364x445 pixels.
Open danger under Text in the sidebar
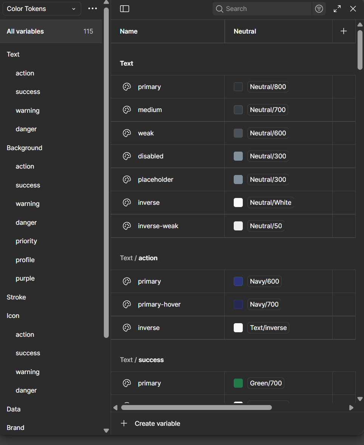pyautogui.click(x=26, y=129)
